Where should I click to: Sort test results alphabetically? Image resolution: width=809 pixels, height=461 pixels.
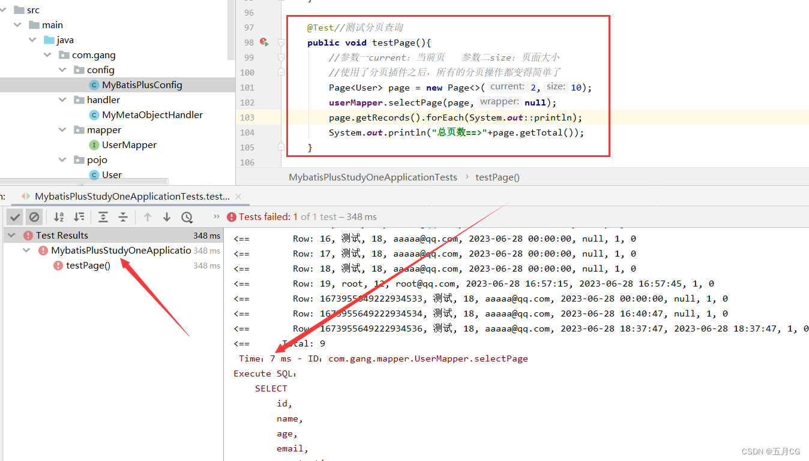59,217
